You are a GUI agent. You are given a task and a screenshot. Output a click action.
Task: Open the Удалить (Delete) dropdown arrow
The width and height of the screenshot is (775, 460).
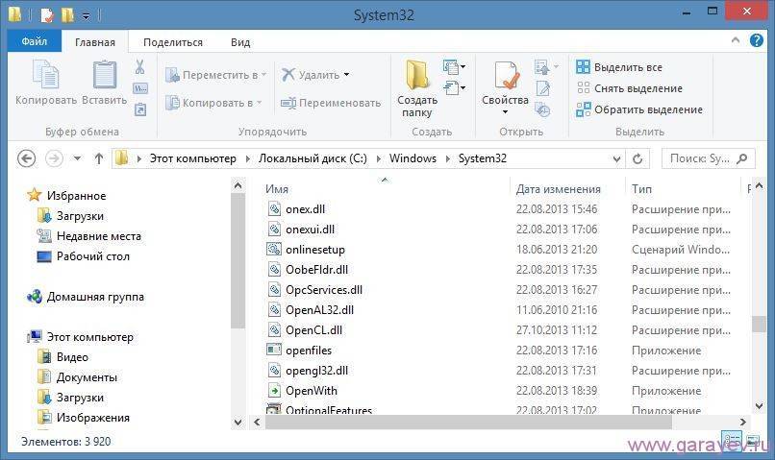point(347,75)
